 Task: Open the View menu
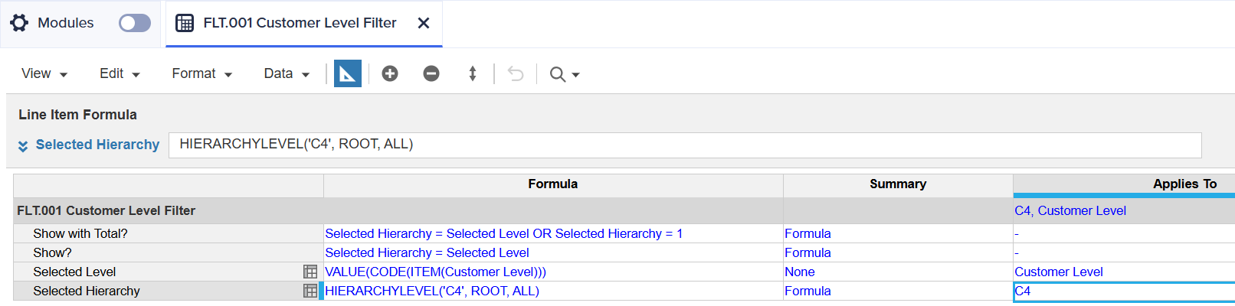(x=44, y=73)
